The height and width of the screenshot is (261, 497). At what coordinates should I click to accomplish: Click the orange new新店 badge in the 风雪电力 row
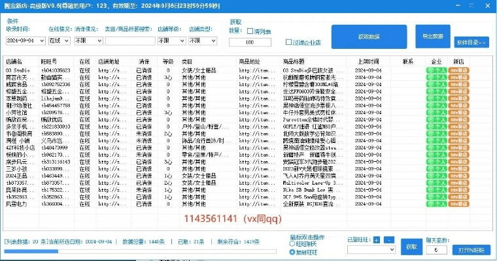pos(458,204)
